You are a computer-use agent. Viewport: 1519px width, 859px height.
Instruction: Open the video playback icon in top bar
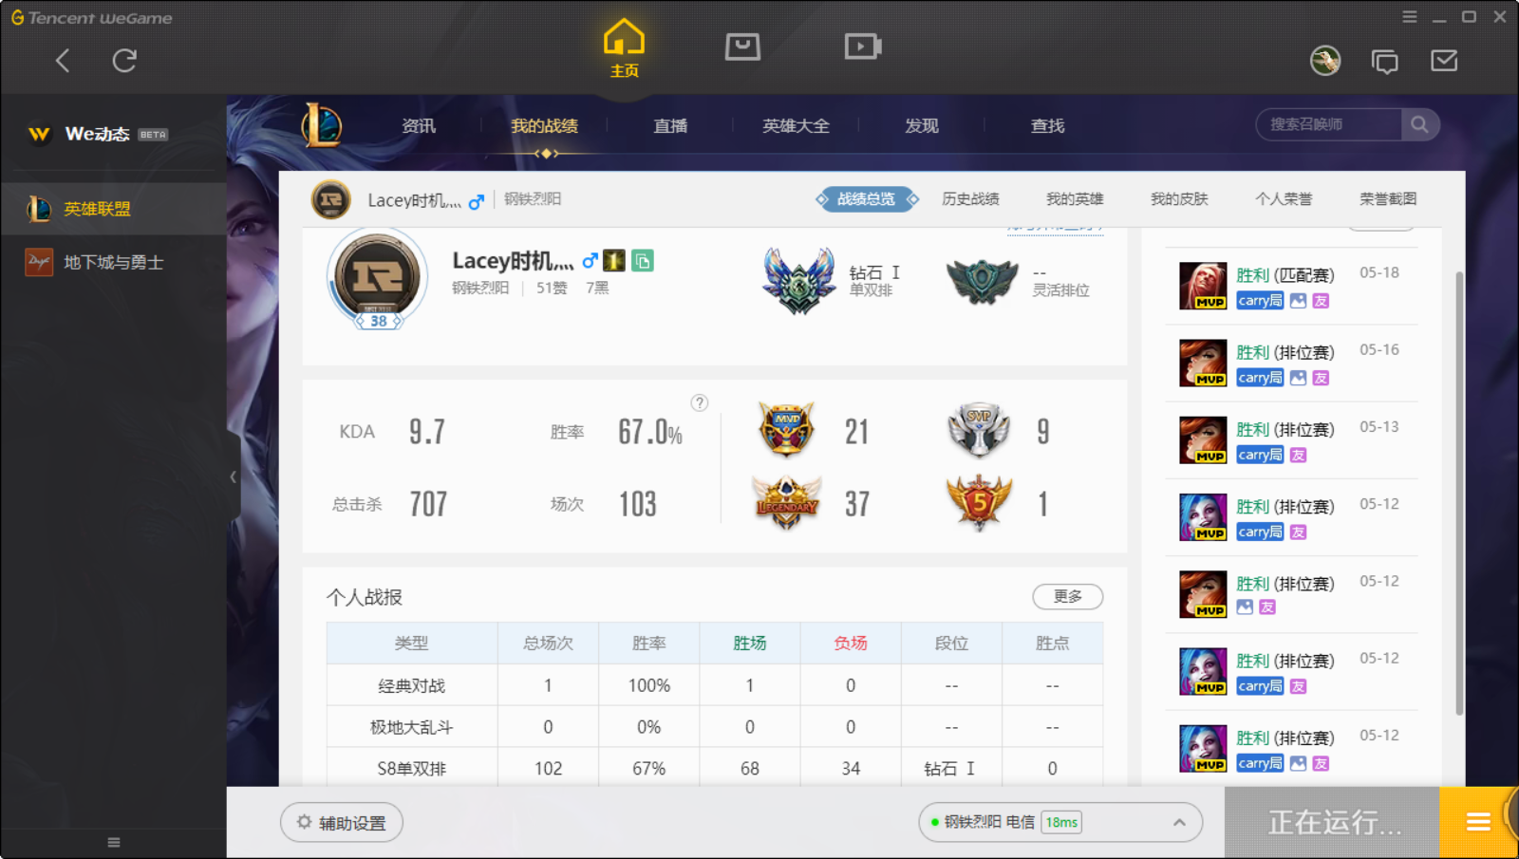pyautogui.click(x=863, y=46)
